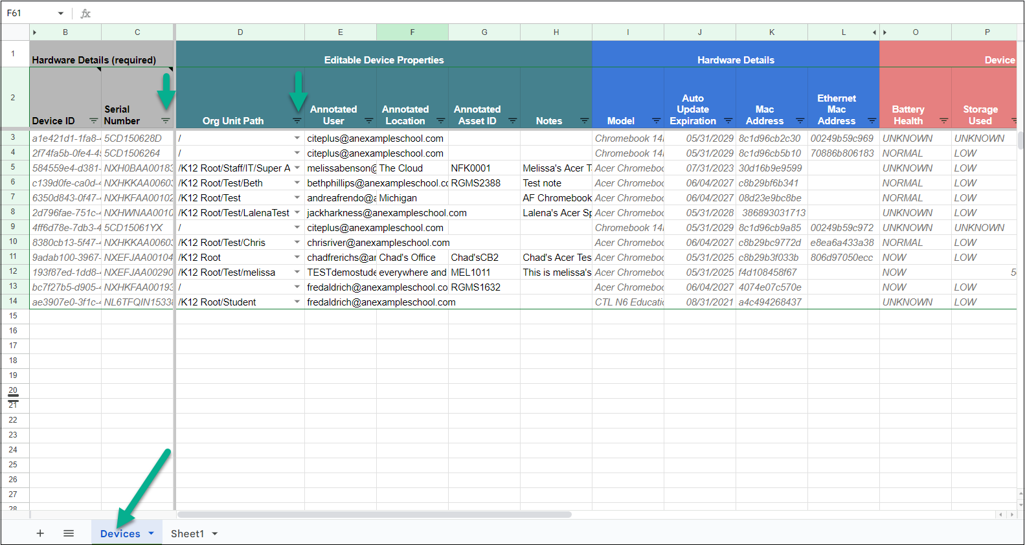This screenshot has height=545, width=1025.
Task: Open filter for Device ID column
Action: tap(93, 121)
